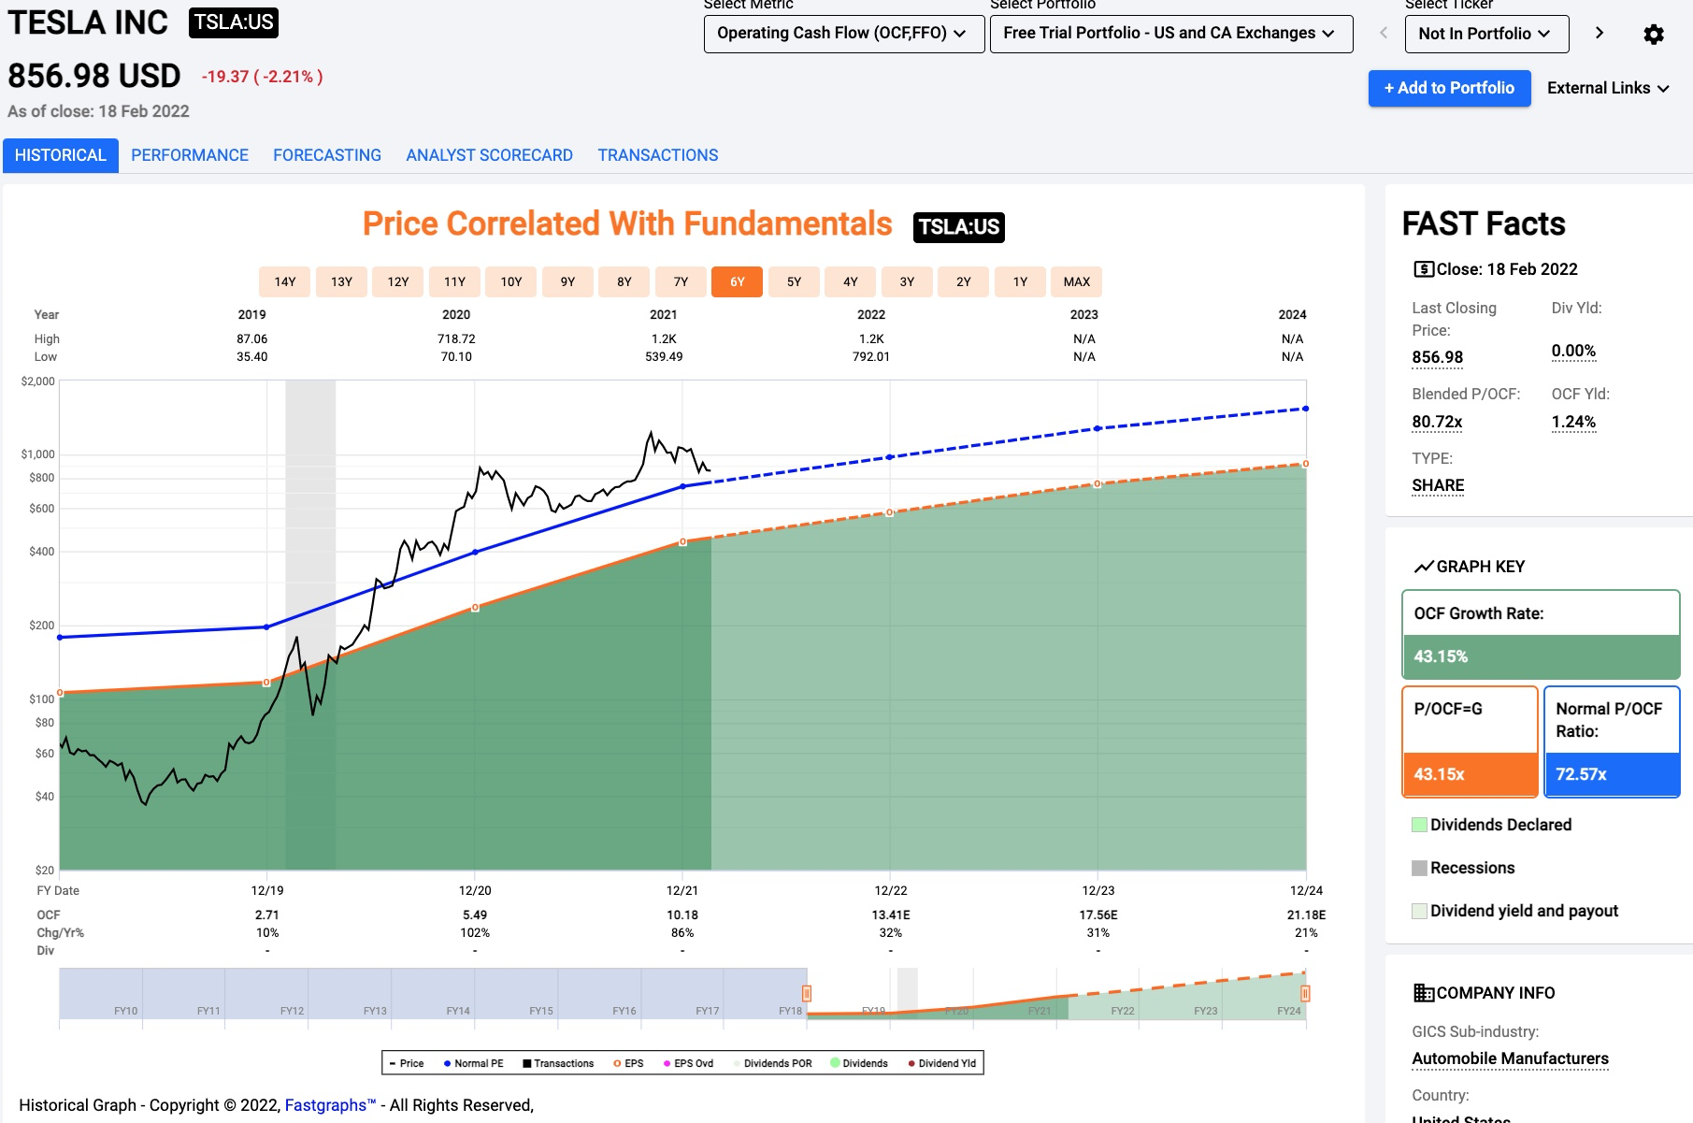Select the MAX time range

[1077, 281]
